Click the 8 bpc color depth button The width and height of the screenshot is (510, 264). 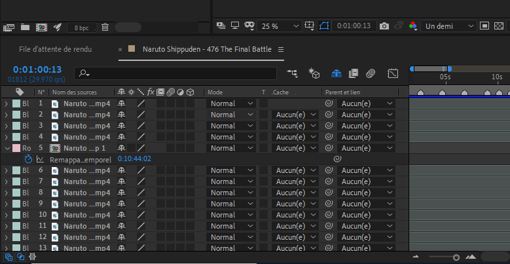coord(82,28)
